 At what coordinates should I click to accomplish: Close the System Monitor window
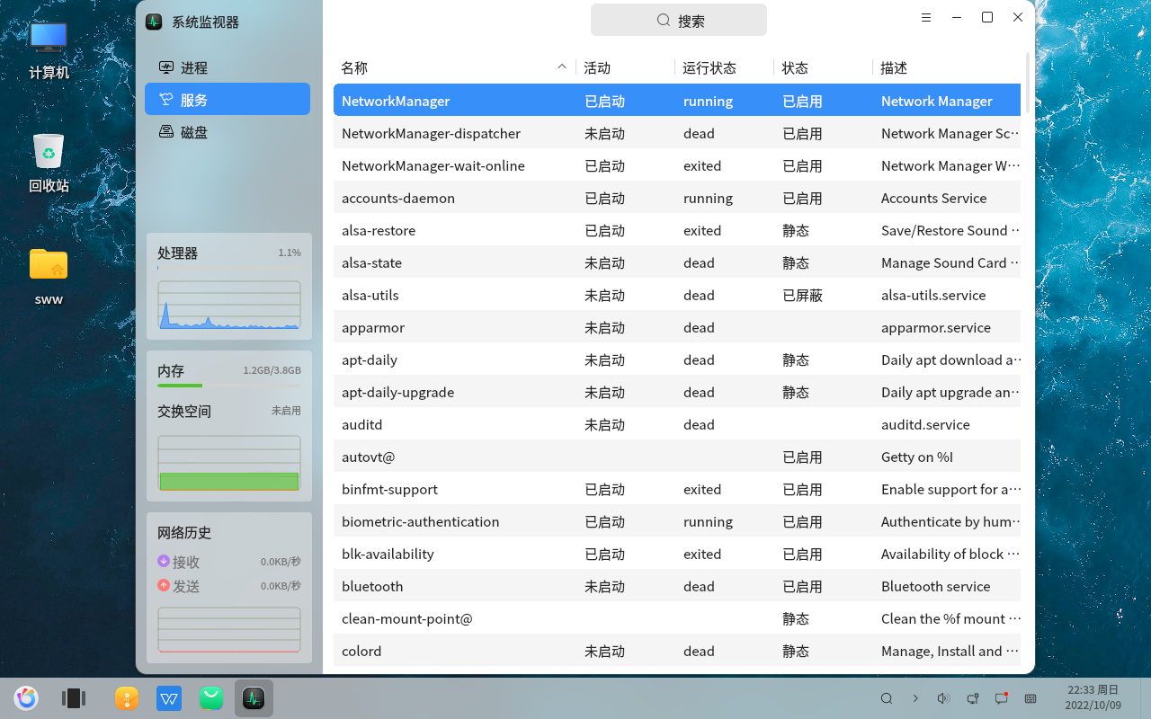pyautogui.click(x=1018, y=17)
